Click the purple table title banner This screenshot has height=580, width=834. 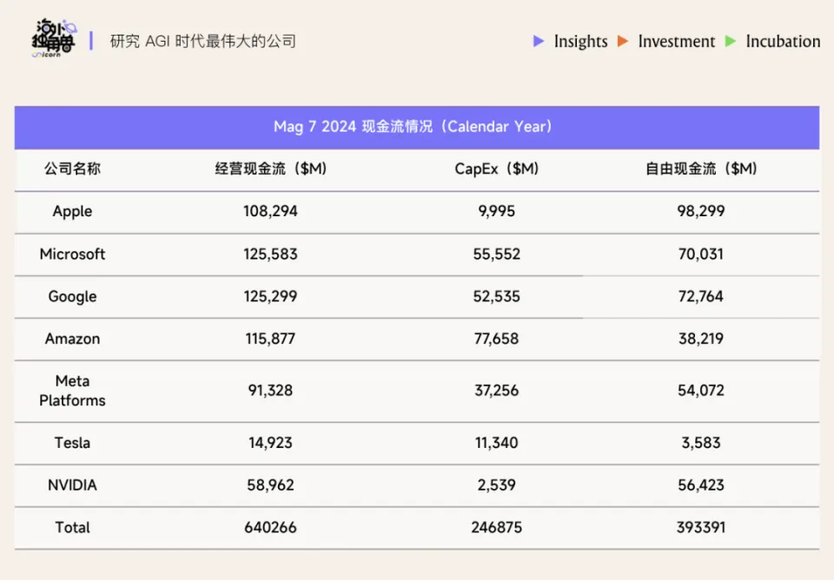coord(416,127)
